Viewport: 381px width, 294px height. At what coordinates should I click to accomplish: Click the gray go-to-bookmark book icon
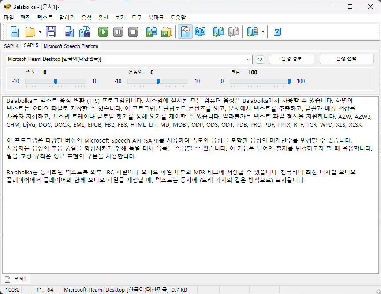234,32
